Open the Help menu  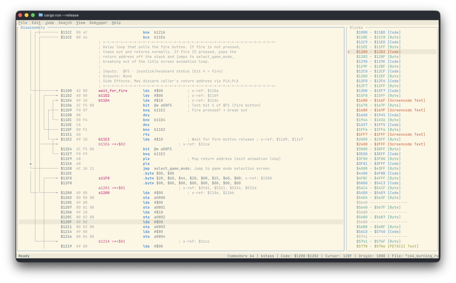[116, 23]
